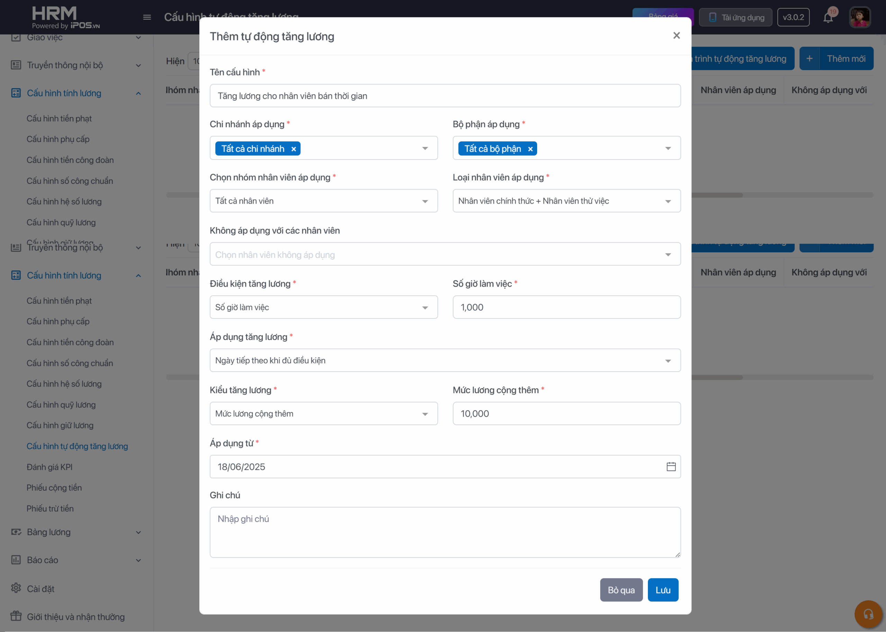Click the Ghi chú text area
886x632 pixels.
pyautogui.click(x=445, y=532)
